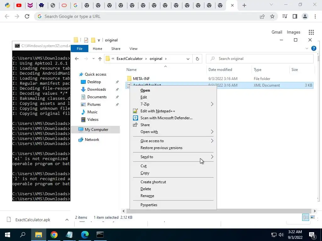Open the View ribbon tab
The width and height of the screenshot is (322, 241).
tap(133, 49)
